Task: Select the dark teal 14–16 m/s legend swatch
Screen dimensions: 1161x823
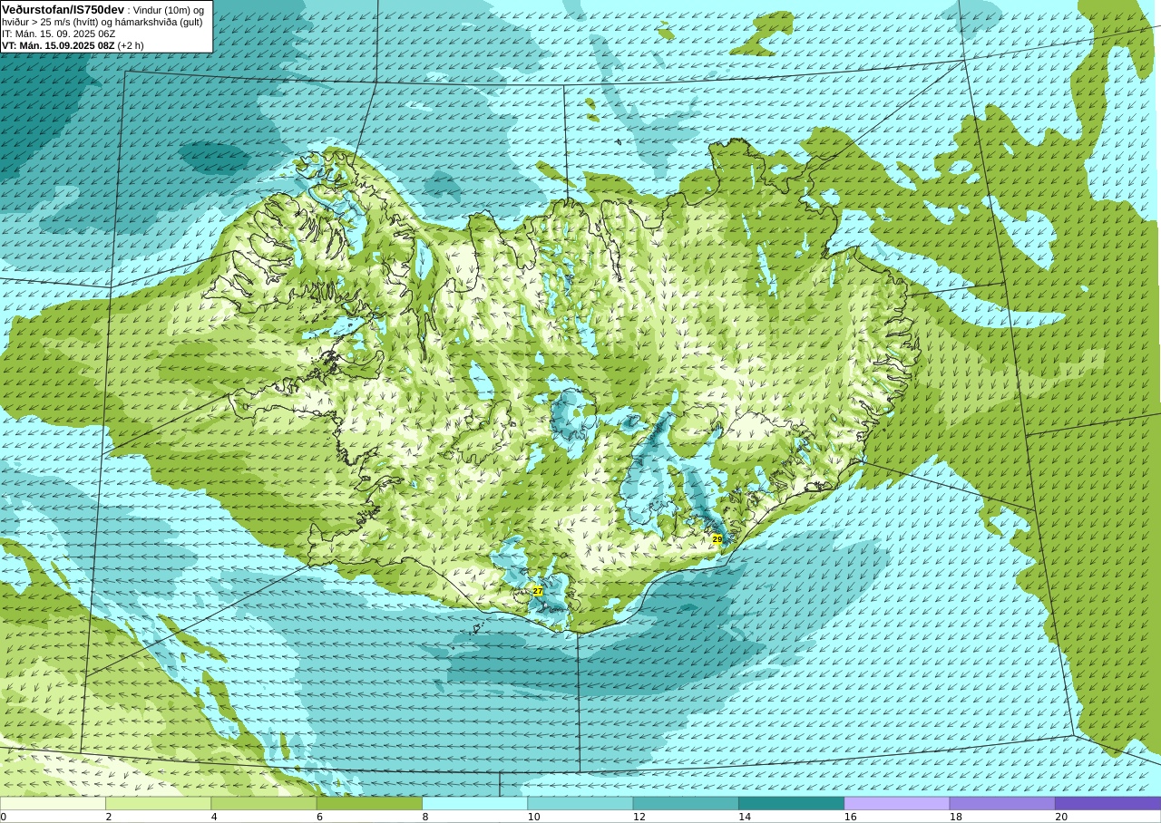Action: pyautogui.click(x=791, y=803)
